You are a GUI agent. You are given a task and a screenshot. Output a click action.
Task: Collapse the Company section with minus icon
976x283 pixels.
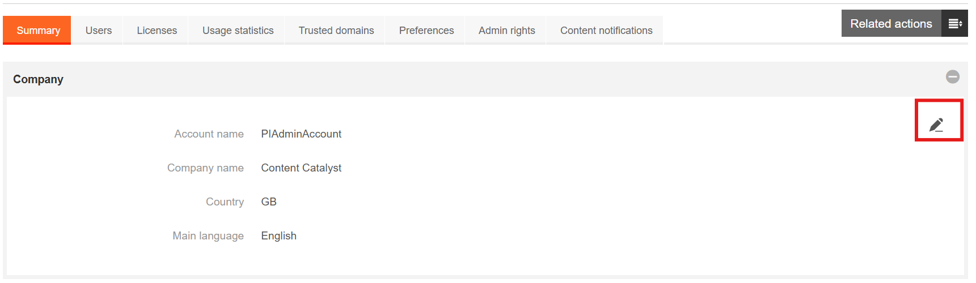click(x=953, y=77)
